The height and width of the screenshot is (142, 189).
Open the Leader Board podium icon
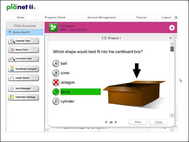(x=12, y=78)
